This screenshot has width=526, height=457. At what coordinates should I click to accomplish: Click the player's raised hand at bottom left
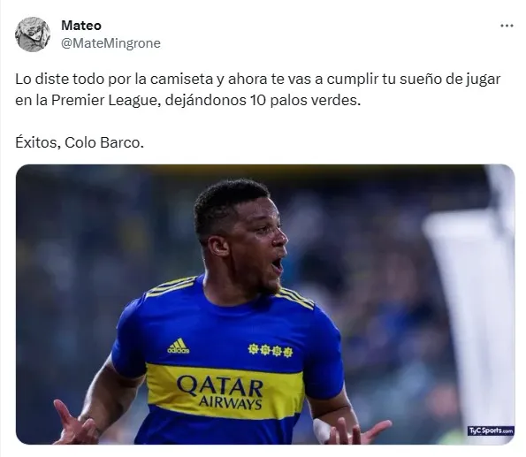[x=74, y=424]
